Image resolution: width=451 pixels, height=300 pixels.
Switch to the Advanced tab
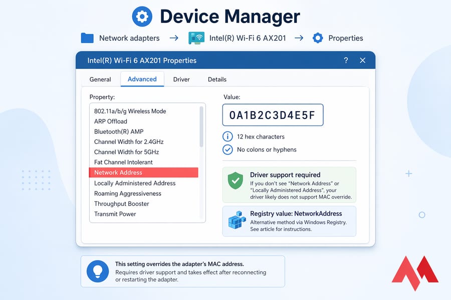(142, 79)
